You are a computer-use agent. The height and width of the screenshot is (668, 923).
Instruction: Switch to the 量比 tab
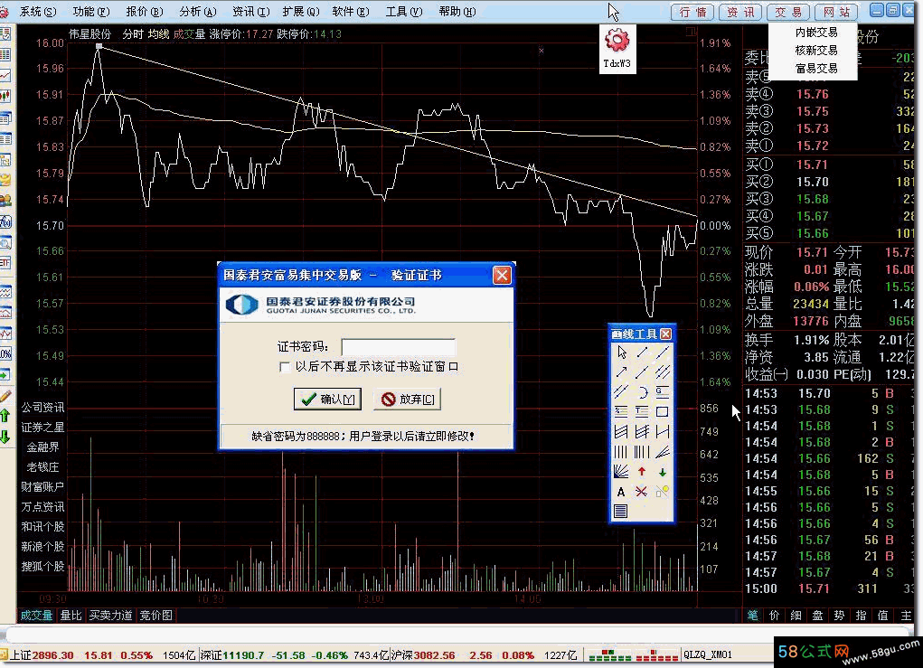pos(71,616)
